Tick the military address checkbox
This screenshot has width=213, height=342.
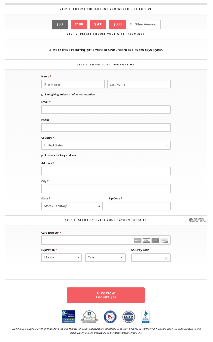pyautogui.click(x=42, y=156)
